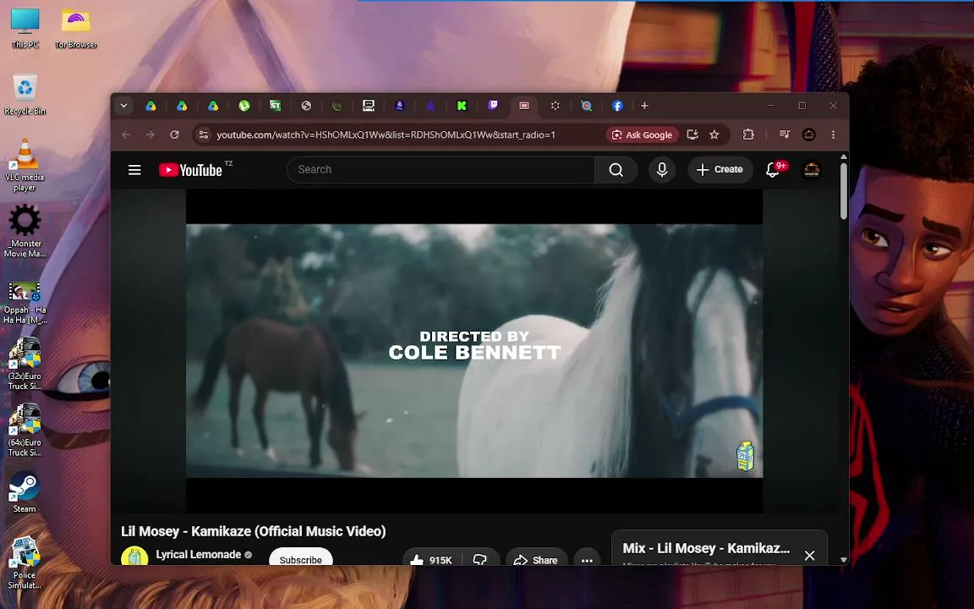The width and height of the screenshot is (974, 609).
Task: Open the Lyrical Lemonade channel avatar
Action: click(x=134, y=557)
